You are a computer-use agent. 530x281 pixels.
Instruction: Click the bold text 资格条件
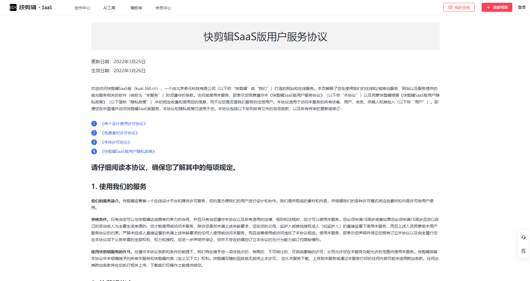100,219
